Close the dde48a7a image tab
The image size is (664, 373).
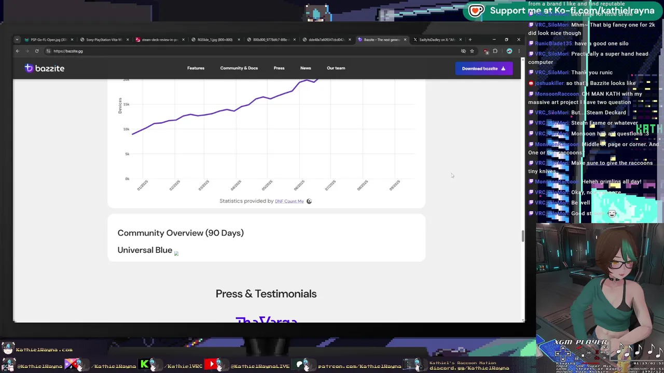point(350,39)
